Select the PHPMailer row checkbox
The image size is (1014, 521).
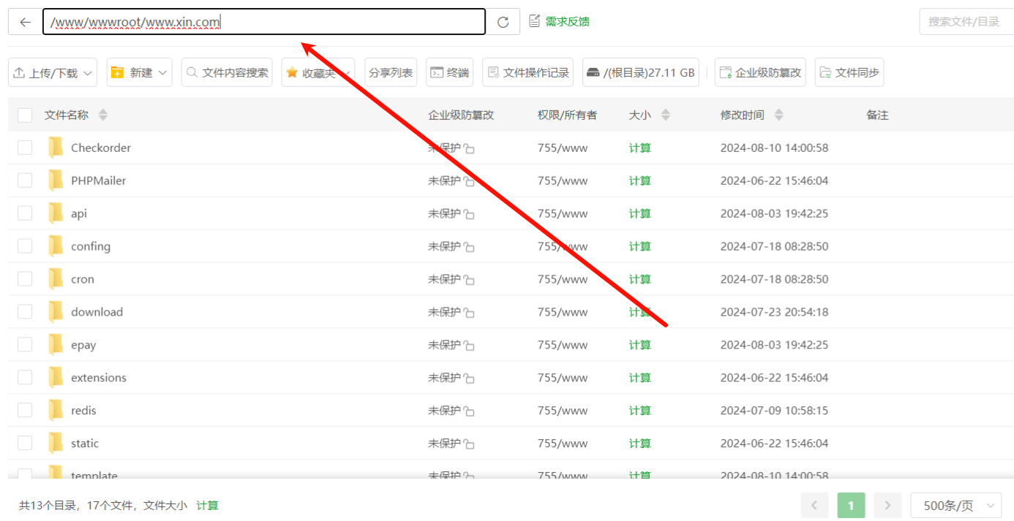point(25,180)
